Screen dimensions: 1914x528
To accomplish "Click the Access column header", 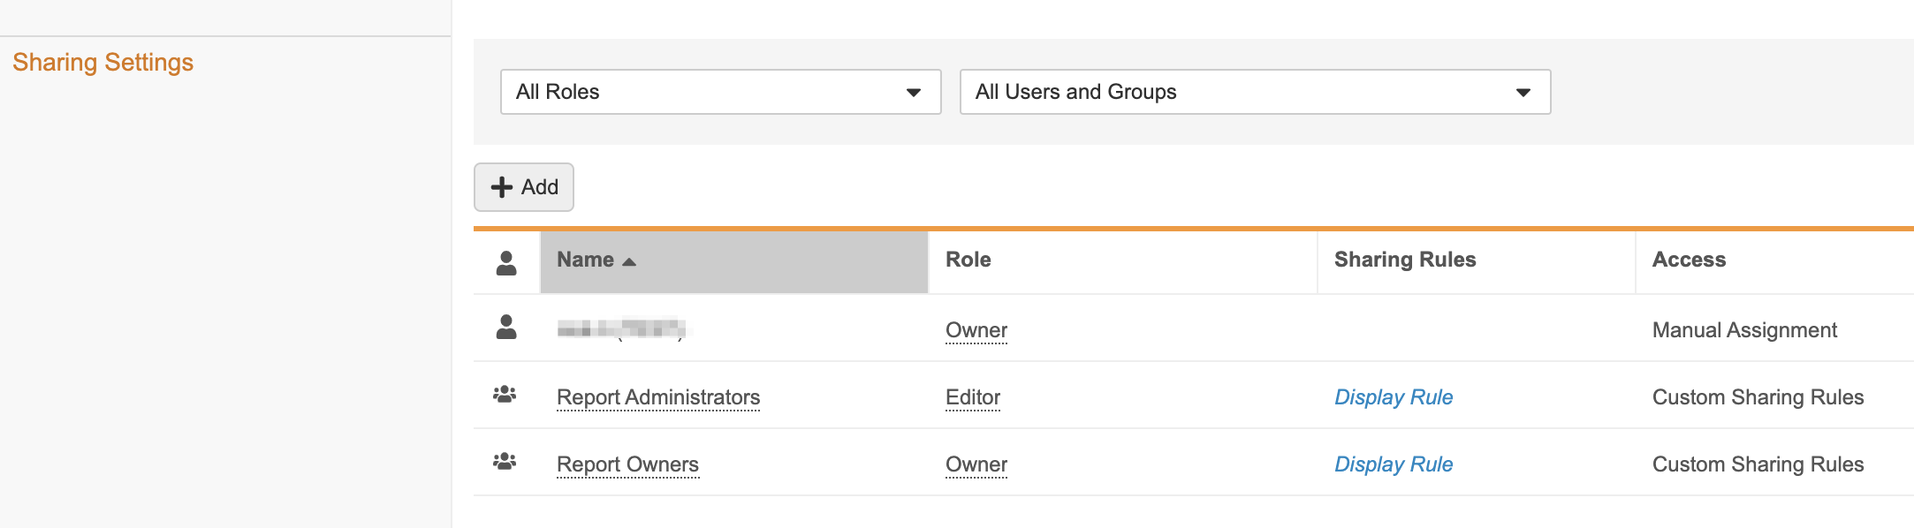I will tap(1689, 260).
